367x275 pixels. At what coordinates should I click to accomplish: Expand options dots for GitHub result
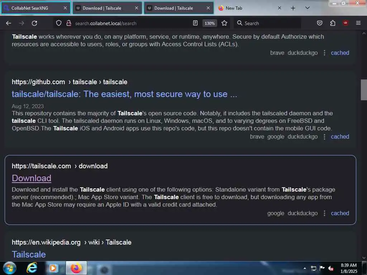click(x=324, y=136)
